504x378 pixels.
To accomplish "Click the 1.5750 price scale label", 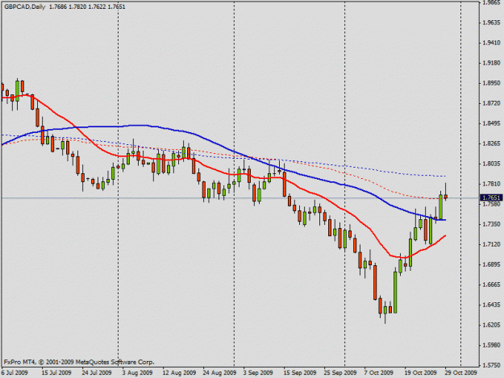I will point(491,365).
